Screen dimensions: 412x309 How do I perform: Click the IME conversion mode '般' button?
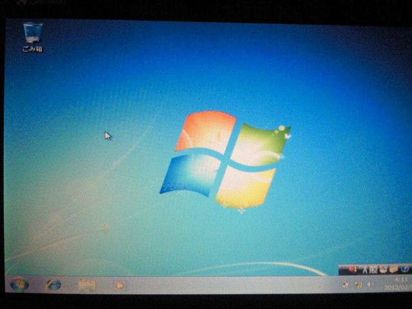pos(373,270)
